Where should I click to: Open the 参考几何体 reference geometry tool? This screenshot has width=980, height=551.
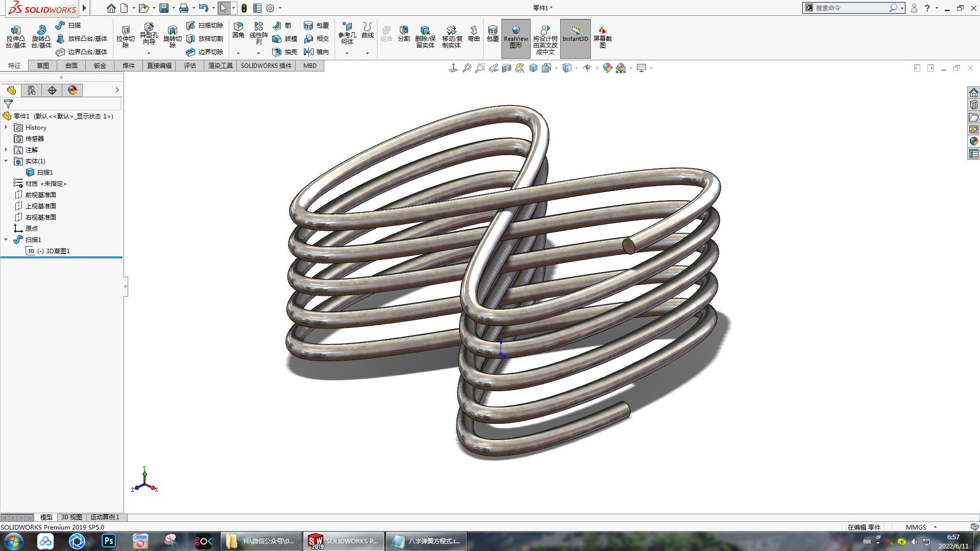pos(347,34)
